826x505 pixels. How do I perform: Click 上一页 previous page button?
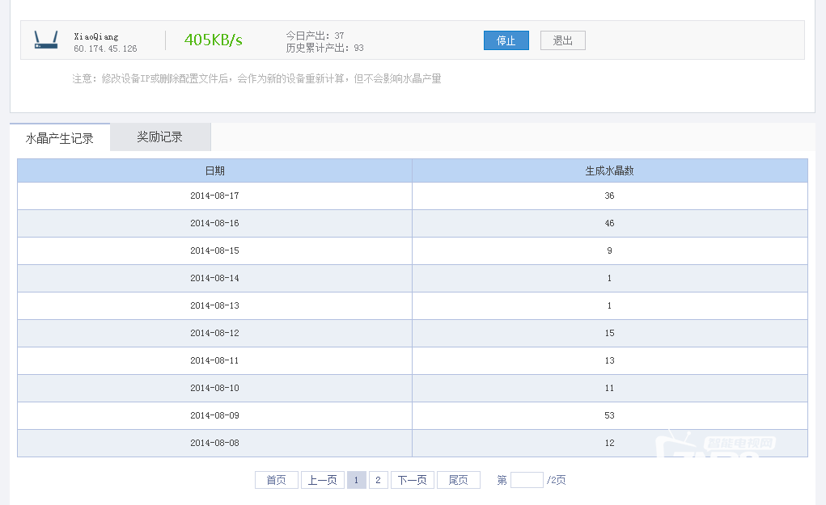click(x=323, y=480)
